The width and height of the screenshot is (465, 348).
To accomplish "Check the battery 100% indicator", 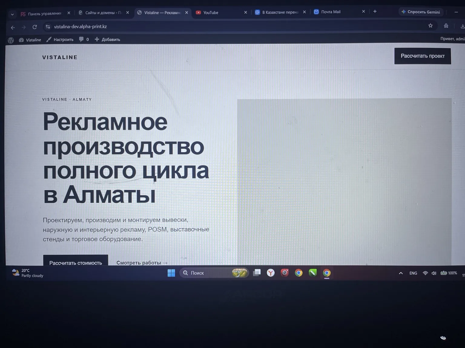I will coord(449,273).
